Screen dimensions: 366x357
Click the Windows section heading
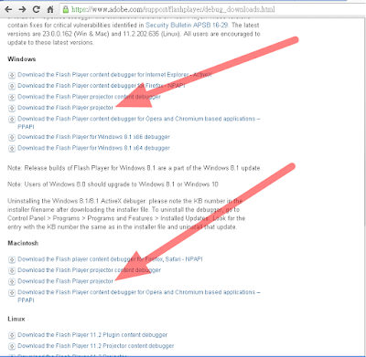click(x=22, y=59)
